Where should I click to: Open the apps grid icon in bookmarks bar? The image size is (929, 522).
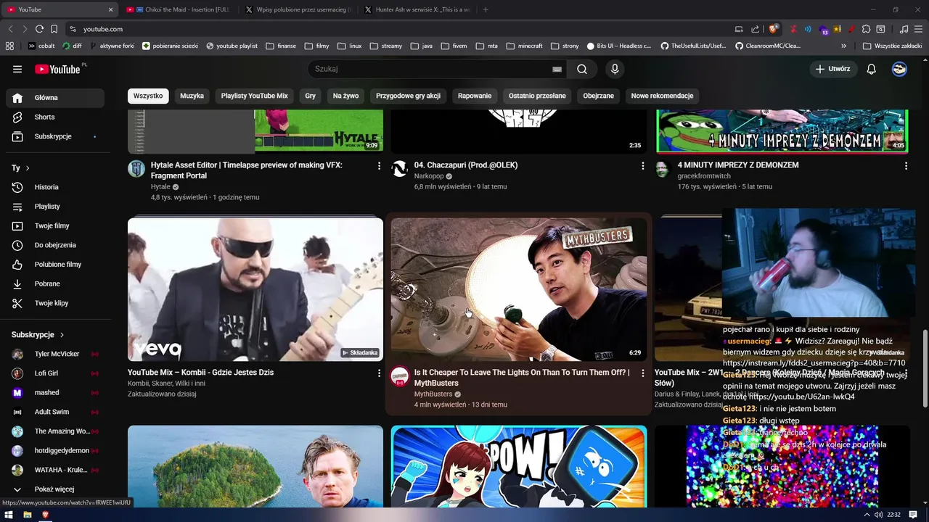(9, 46)
